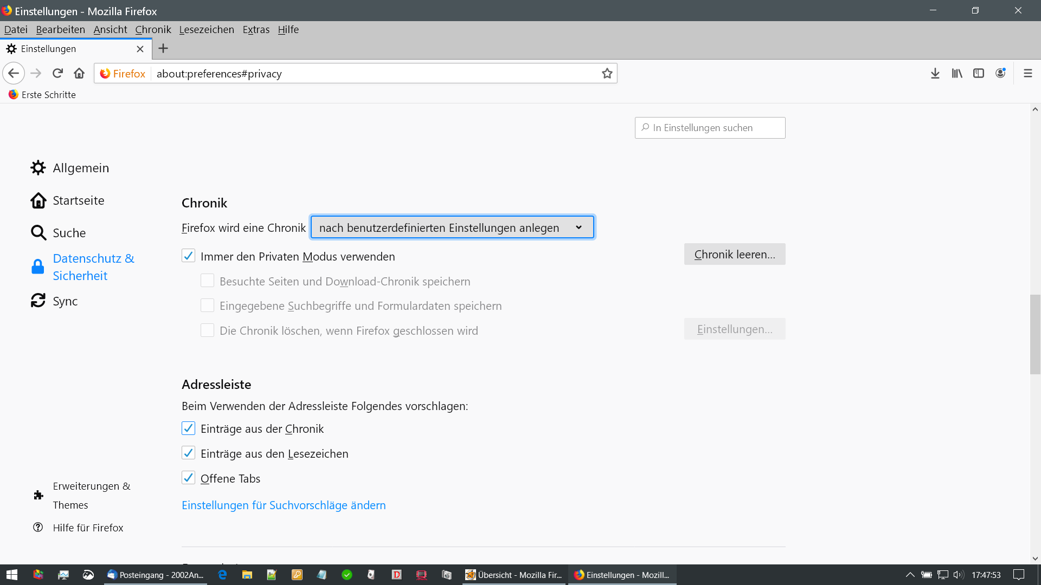The width and height of the screenshot is (1041, 585).
Task: Focus the In Einstellungen suchen field
Action: (x=710, y=128)
